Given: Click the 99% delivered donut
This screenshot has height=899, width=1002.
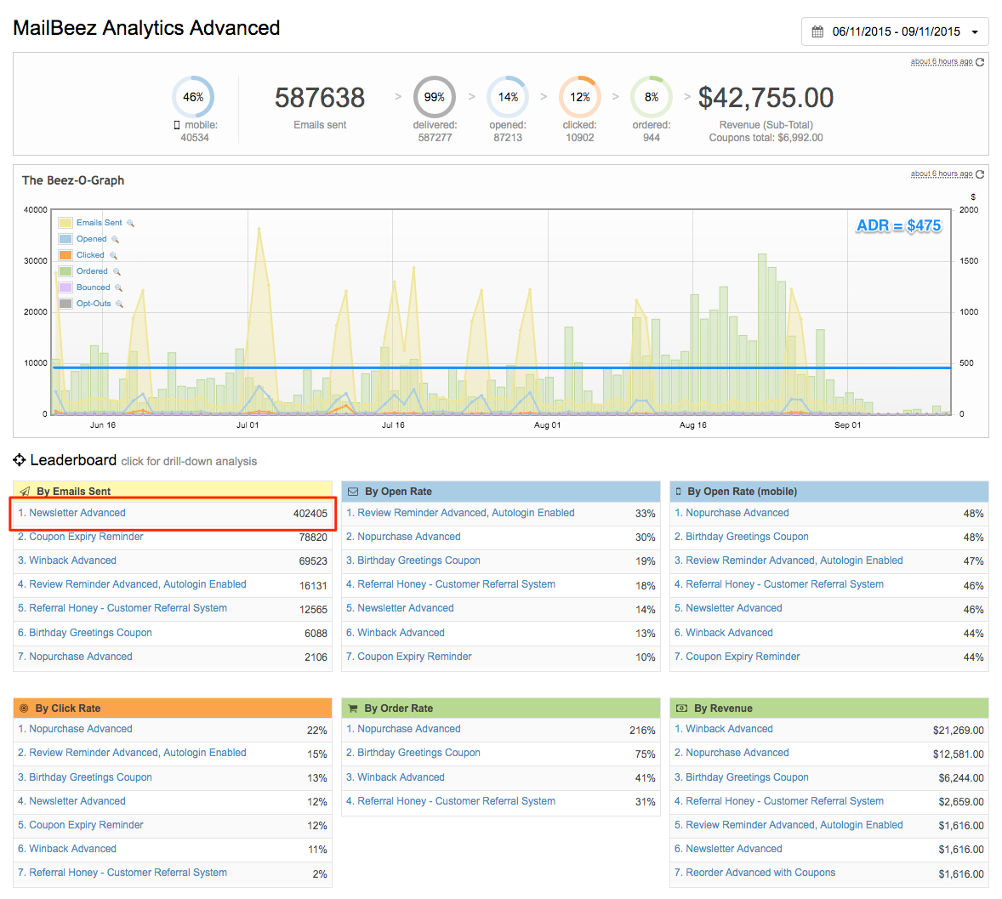Looking at the screenshot, I should (x=435, y=97).
